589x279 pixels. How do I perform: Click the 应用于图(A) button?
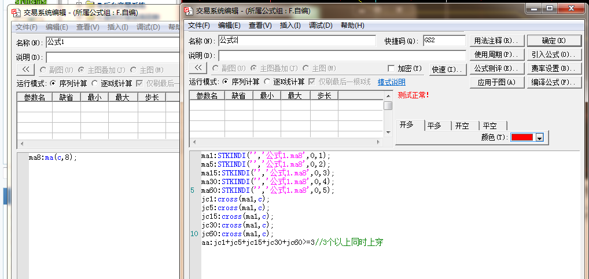pyautogui.click(x=496, y=82)
